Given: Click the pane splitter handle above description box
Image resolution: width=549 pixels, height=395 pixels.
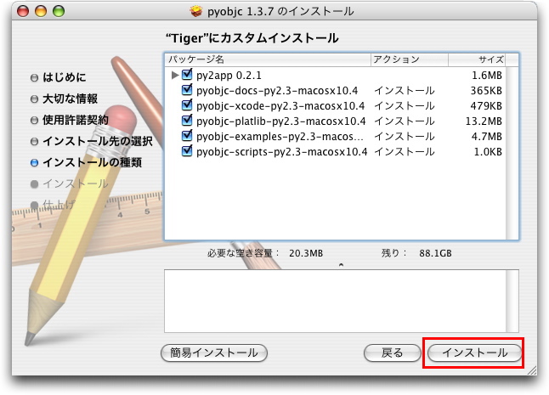Looking at the screenshot, I should 341,264.
